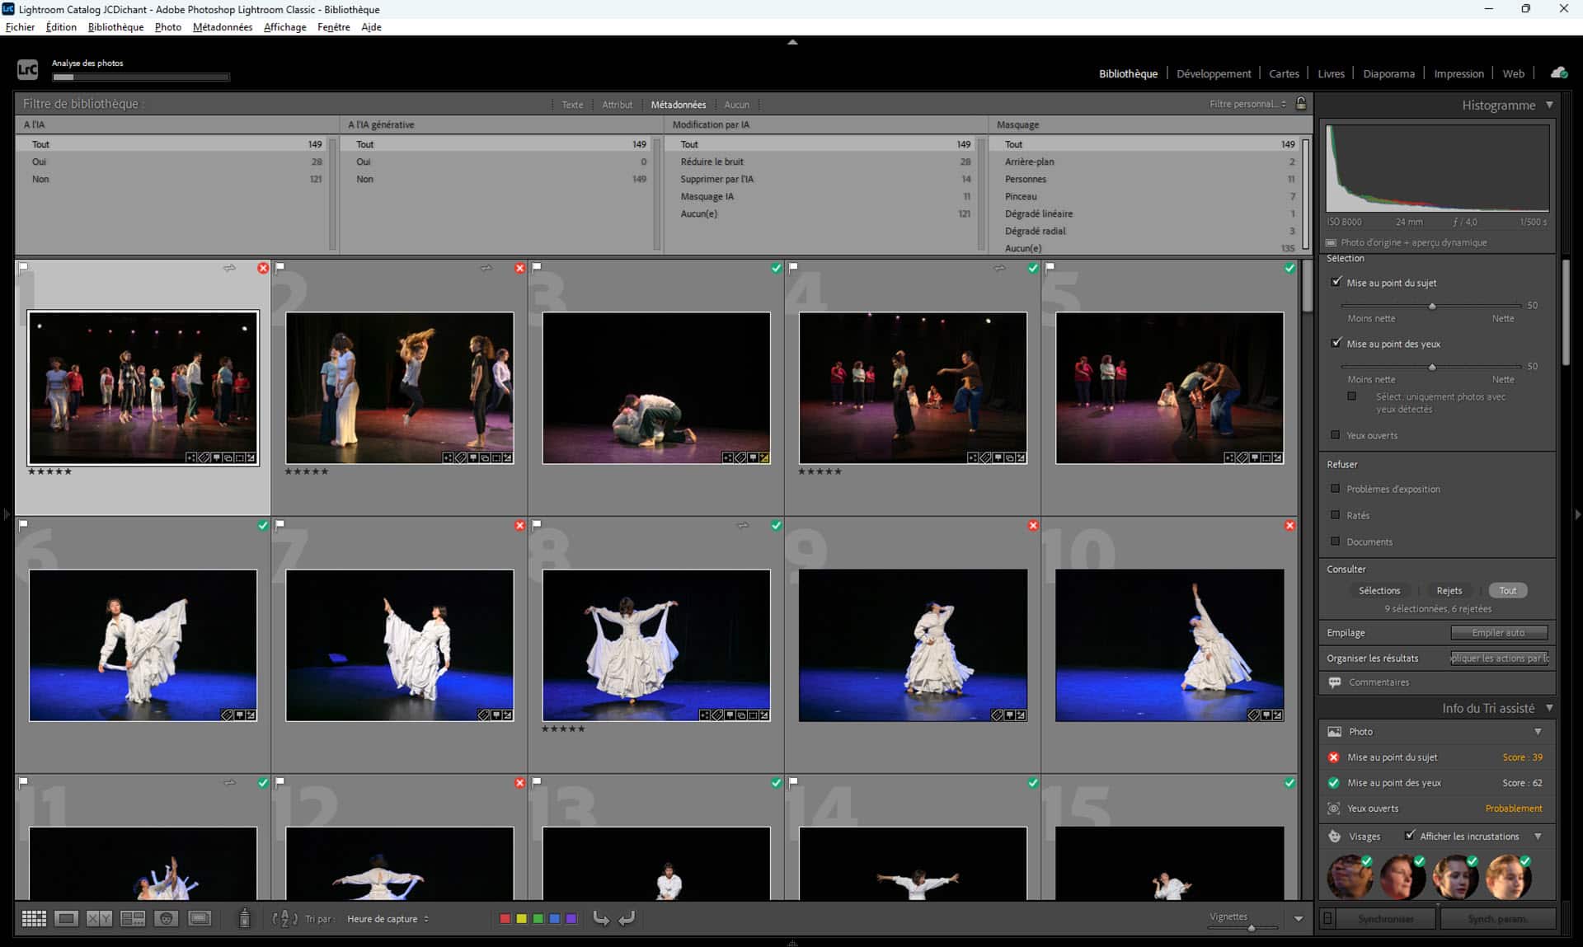Uncheck Afficher les incrustations
This screenshot has height=947, width=1583.
(1410, 835)
